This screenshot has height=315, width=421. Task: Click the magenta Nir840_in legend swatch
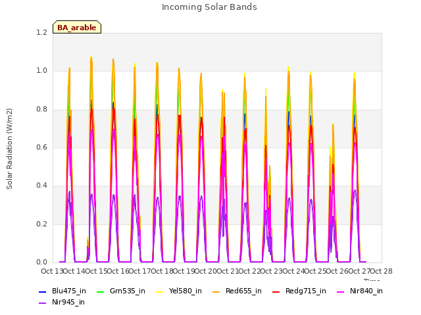(341, 291)
